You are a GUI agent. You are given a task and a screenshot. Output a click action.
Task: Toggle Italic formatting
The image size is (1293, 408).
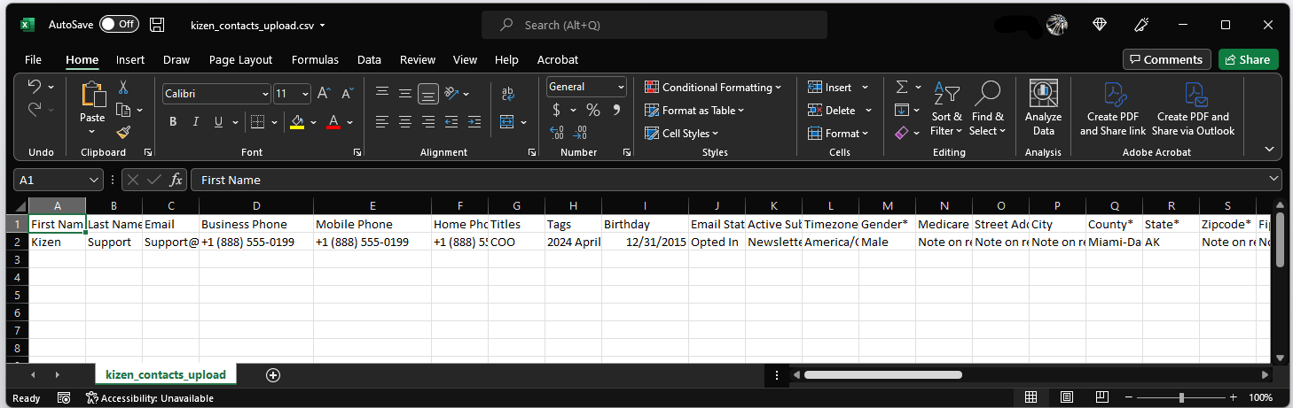pos(195,122)
